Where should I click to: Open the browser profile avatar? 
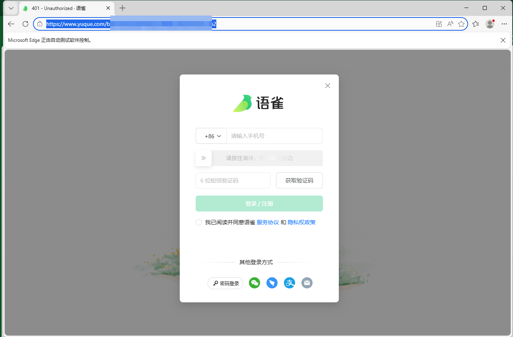(x=490, y=24)
